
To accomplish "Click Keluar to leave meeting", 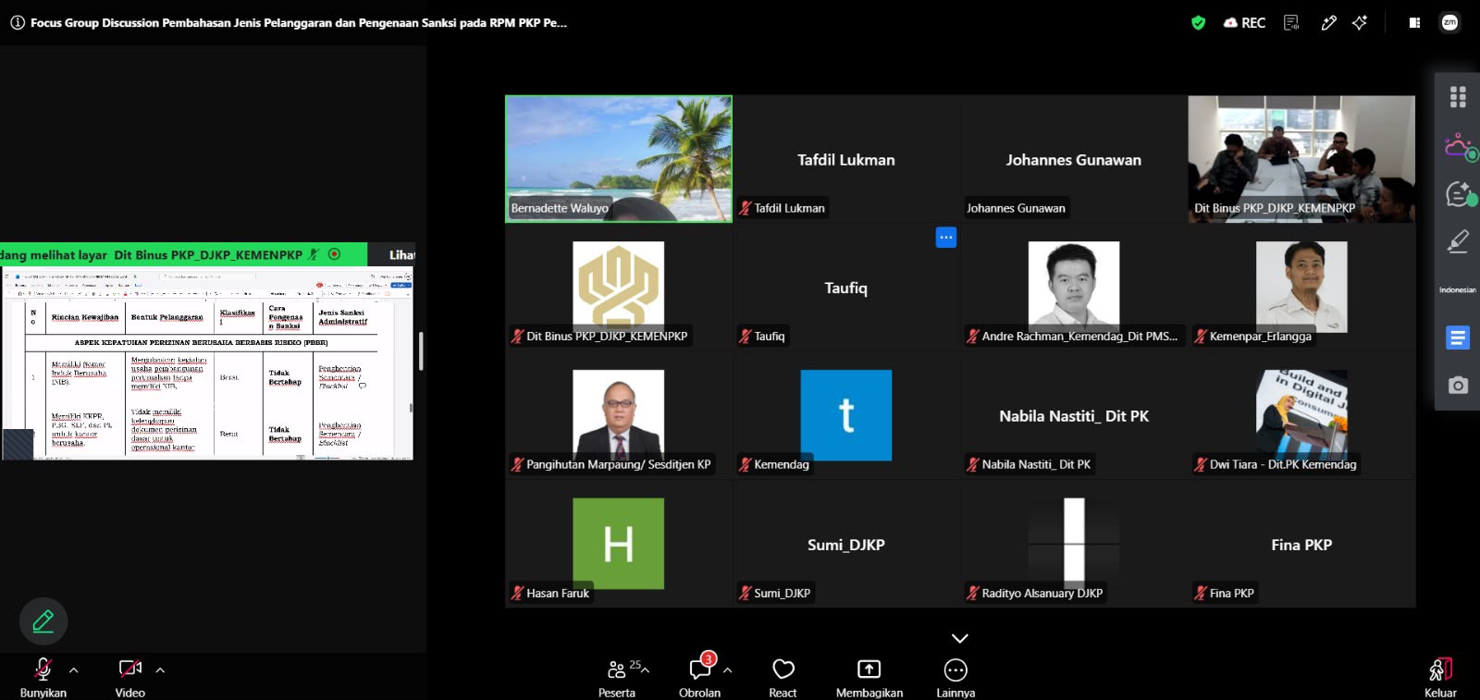I will [1440, 678].
